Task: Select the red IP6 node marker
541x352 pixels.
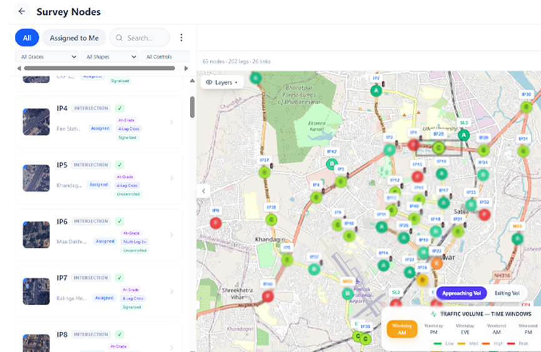Action: [x=216, y=223]
